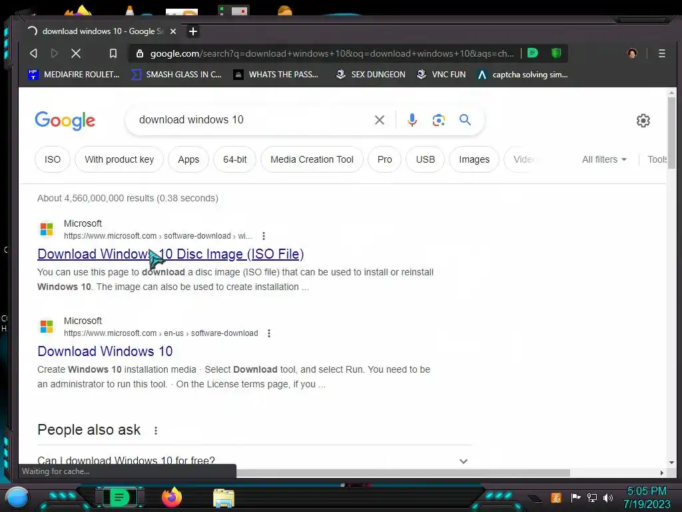Select the 'With product key' filter chip
The width and height of the screenshot is (682, 512).
click(x=119, y=159)
